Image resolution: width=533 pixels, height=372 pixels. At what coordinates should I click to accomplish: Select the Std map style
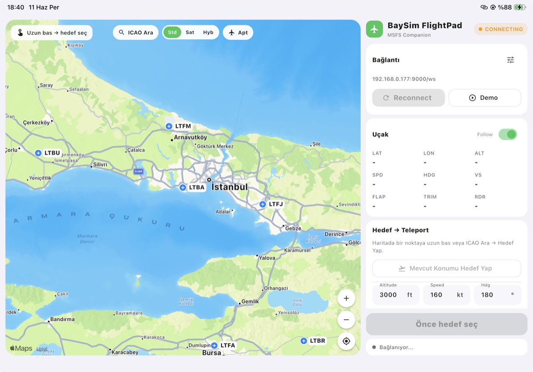pos(172,32)
